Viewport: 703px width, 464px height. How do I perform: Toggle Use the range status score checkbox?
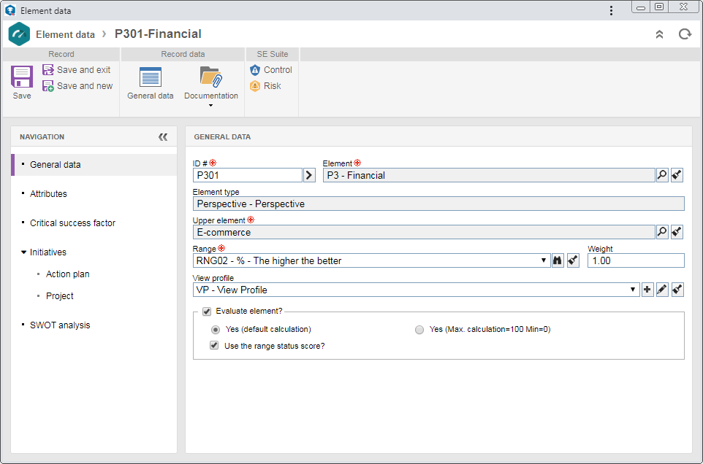214,345
